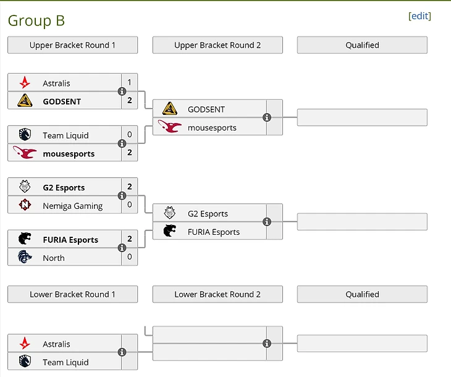Open match info for Astralis vs GODSENT

click(122, 91)
